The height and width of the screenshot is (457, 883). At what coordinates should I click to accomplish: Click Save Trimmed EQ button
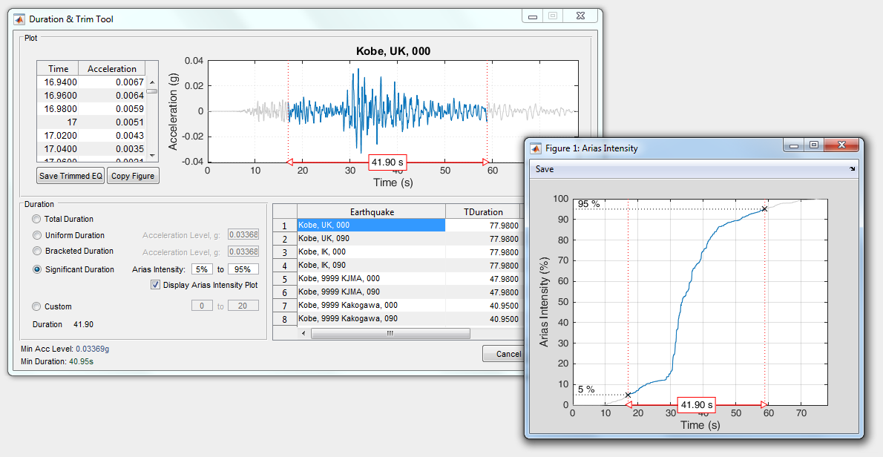[71, 176]
